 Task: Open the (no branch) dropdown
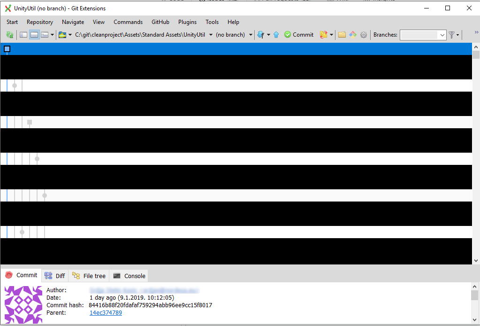250,35
